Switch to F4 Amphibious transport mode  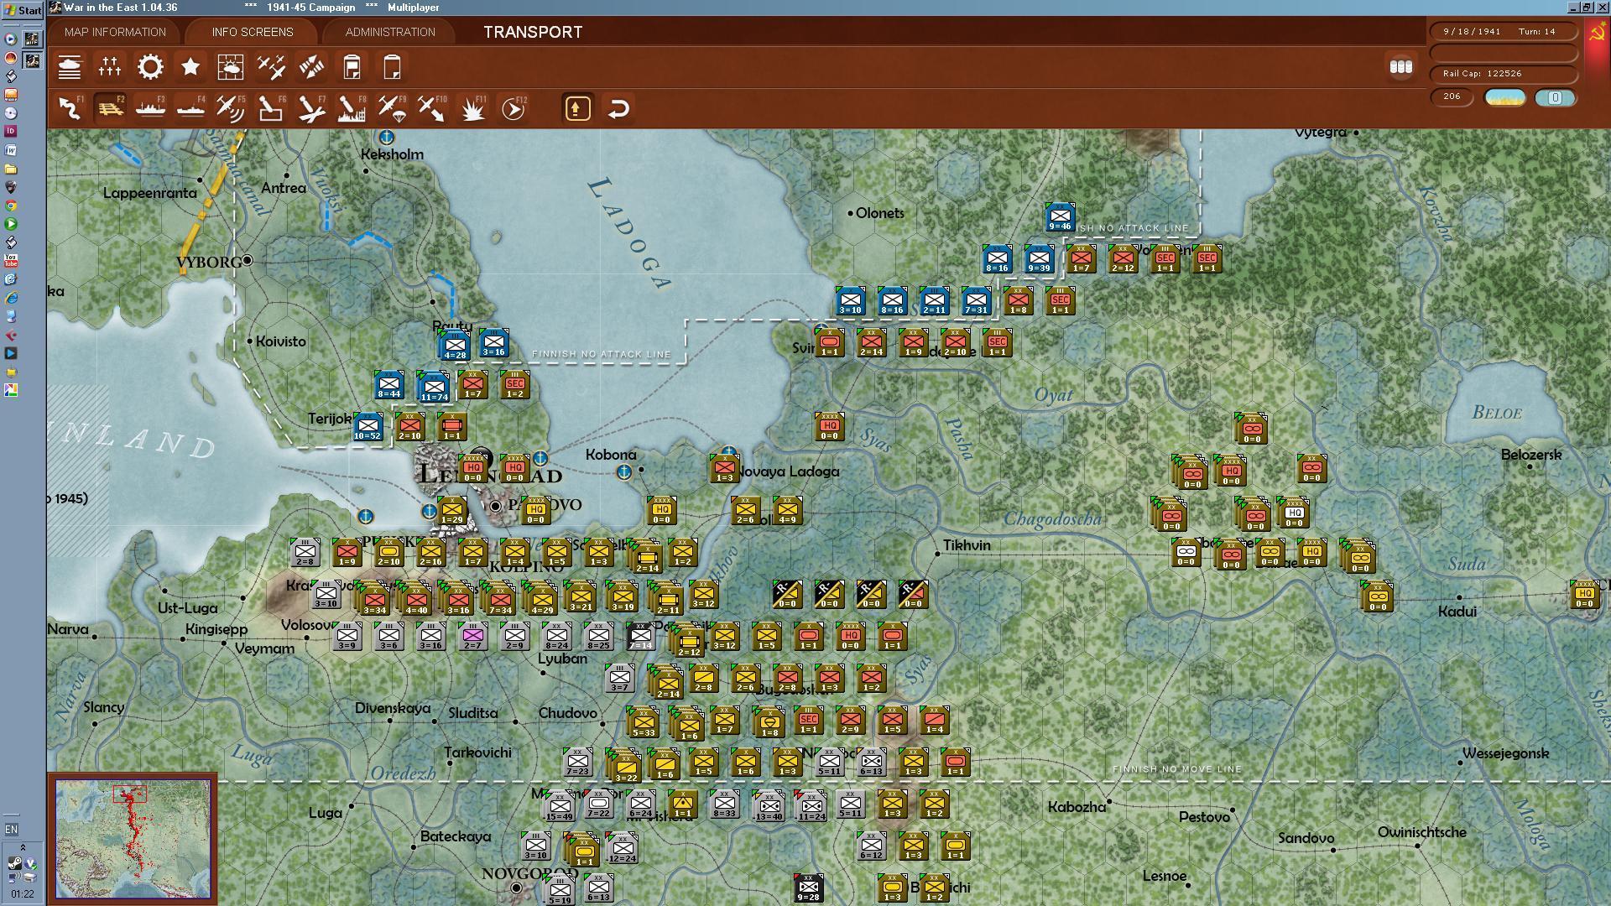coord(190,108)
